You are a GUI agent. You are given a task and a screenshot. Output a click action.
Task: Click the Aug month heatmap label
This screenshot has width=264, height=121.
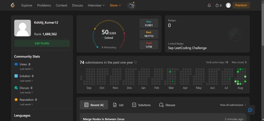click(x=240, y=88)
